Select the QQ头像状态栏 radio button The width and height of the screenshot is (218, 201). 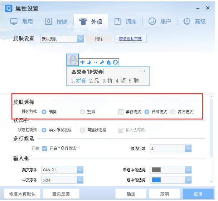(44, 130)
